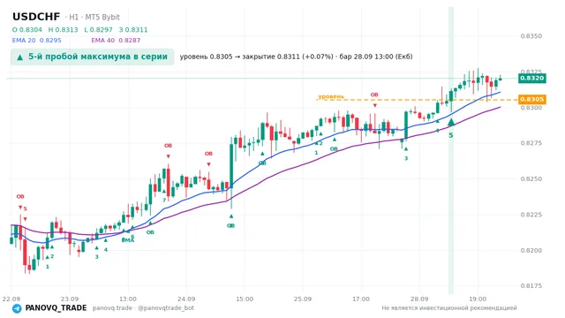Click the 17:00 time axis label
This screenshot has width=565, height=318.
click(361, 299)
